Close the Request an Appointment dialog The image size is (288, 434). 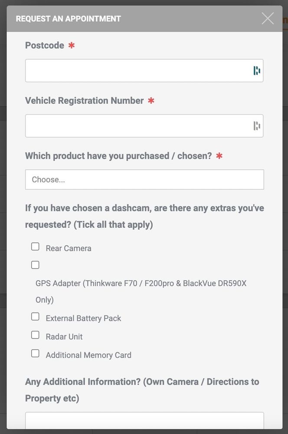point(268,18)
